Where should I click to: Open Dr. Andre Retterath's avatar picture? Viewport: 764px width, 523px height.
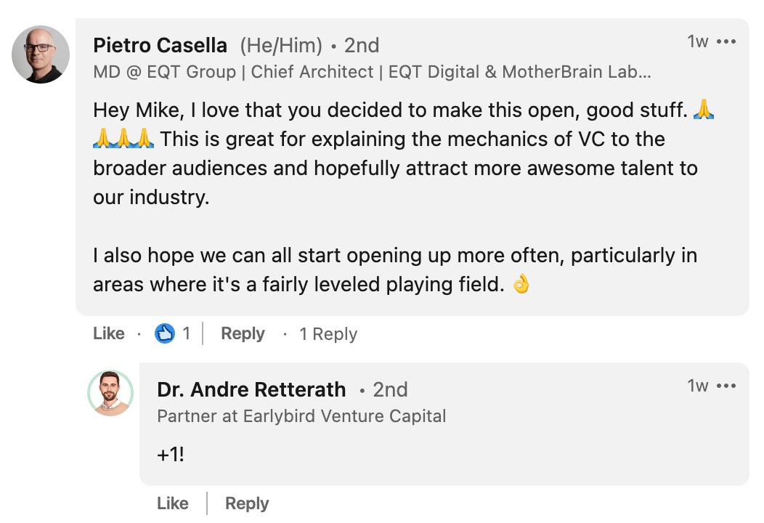click(x=110, y=393)
